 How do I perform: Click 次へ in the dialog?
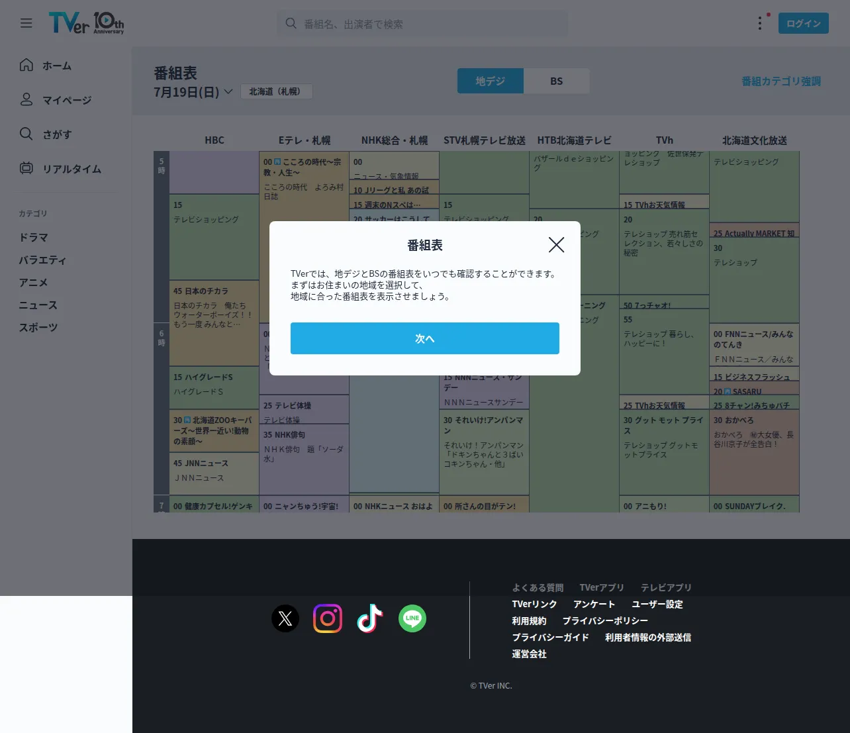[x=425, y=338]
